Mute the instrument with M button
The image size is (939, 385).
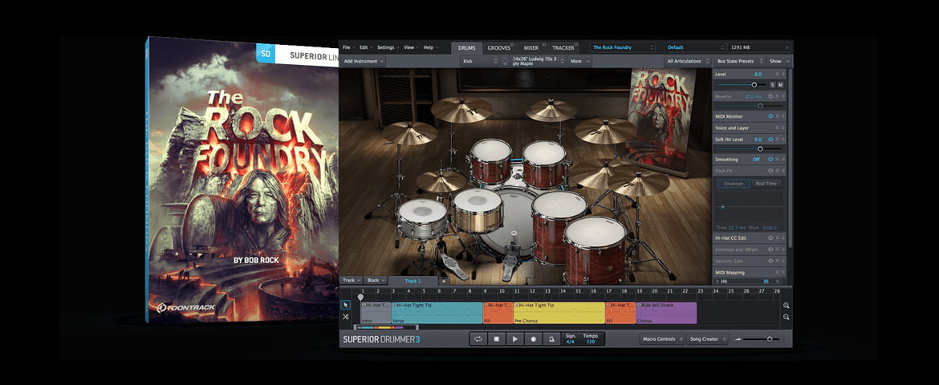pyautogui.click(x=780, y=85)
